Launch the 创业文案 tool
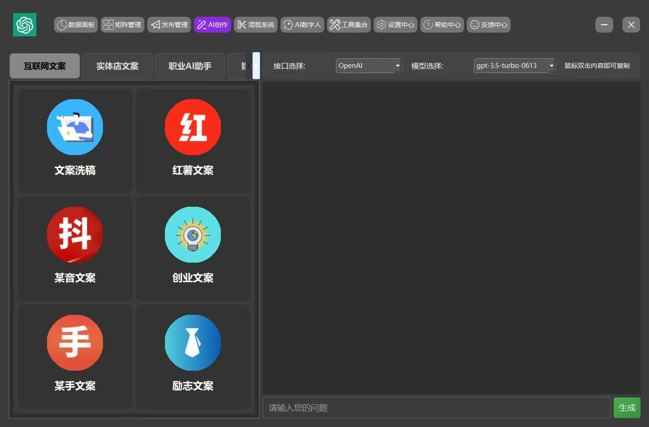Image resolution: width=649 pixels, height=427 pixels. (193, 248)
